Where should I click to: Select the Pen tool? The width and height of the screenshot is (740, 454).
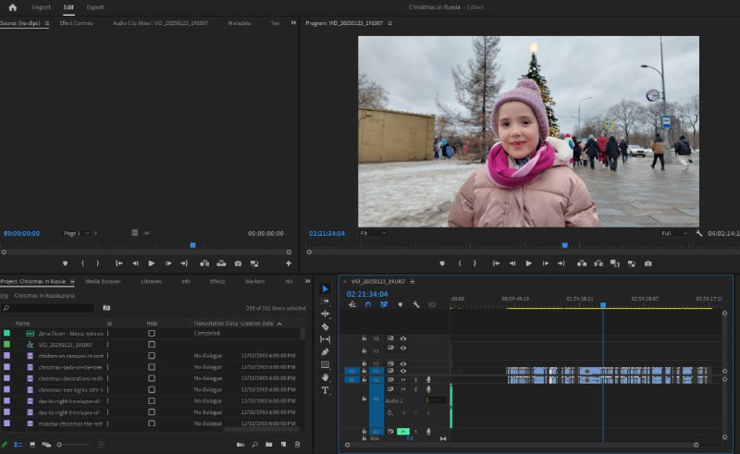click(326, 351)
